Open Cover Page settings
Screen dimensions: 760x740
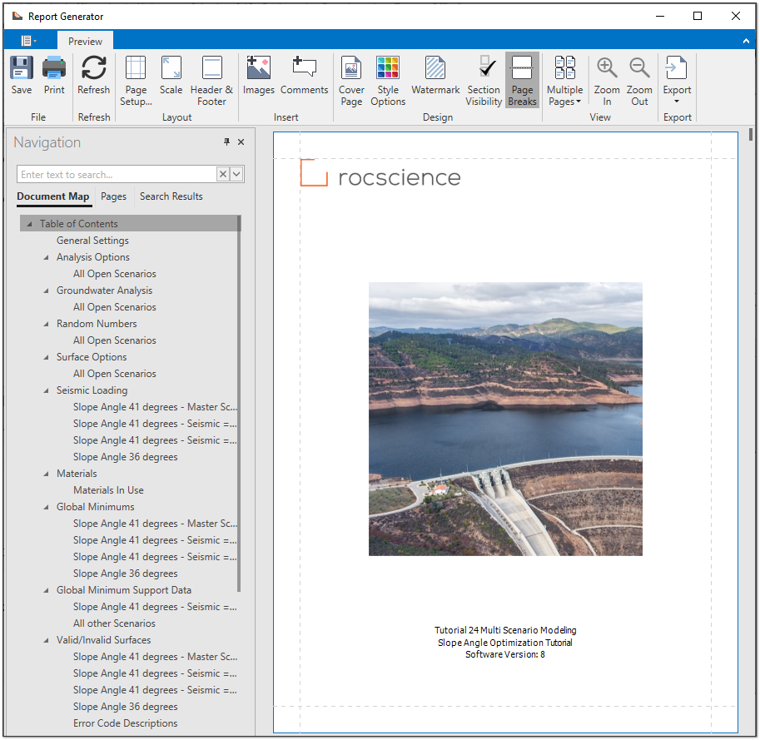[351, 81]
